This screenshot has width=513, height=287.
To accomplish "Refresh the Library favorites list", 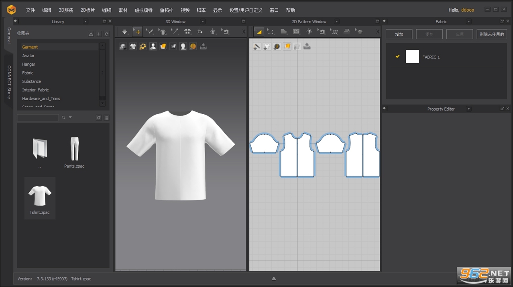I will (x=106, y=34).
